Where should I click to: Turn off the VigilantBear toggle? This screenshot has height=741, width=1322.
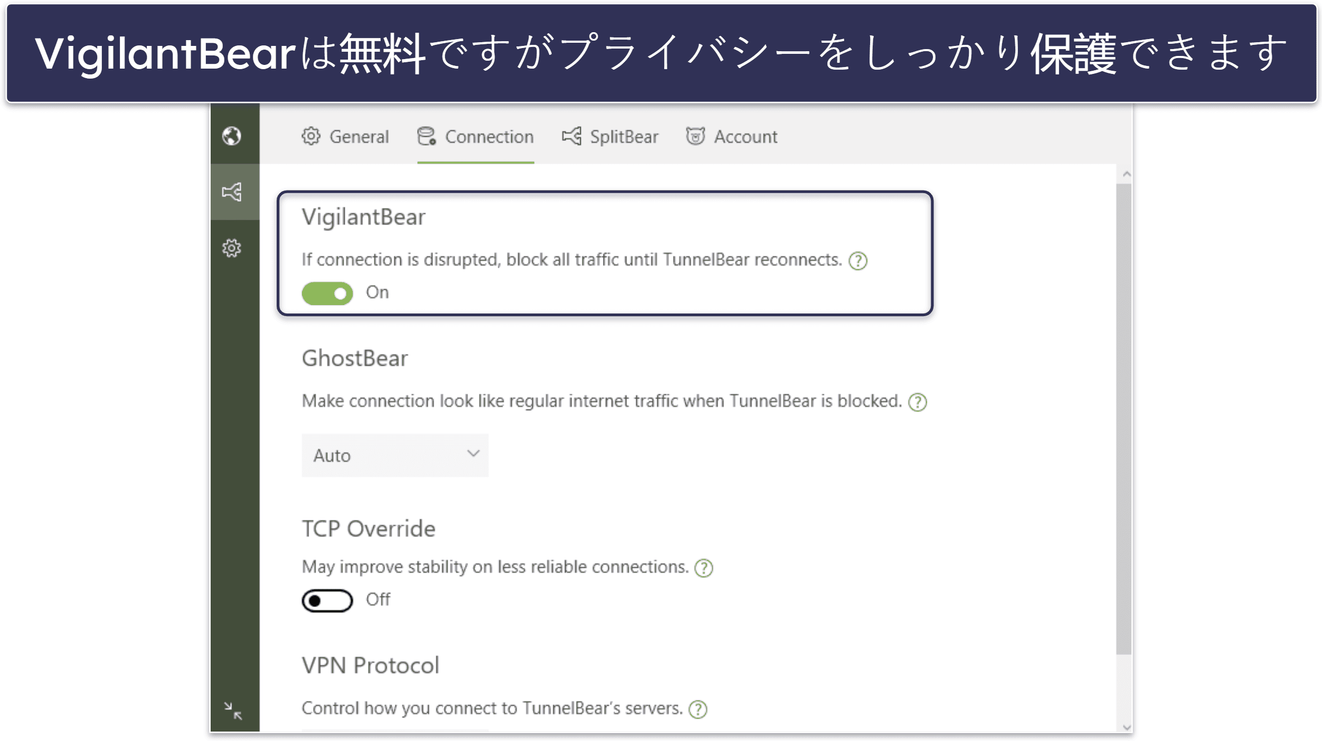[x=327, y=293]
